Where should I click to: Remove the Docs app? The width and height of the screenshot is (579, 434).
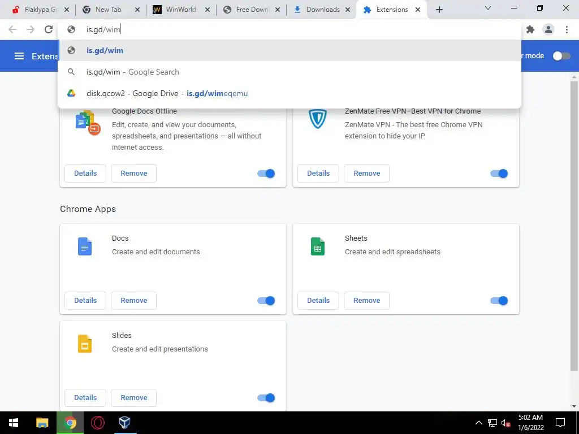point(133,301)
